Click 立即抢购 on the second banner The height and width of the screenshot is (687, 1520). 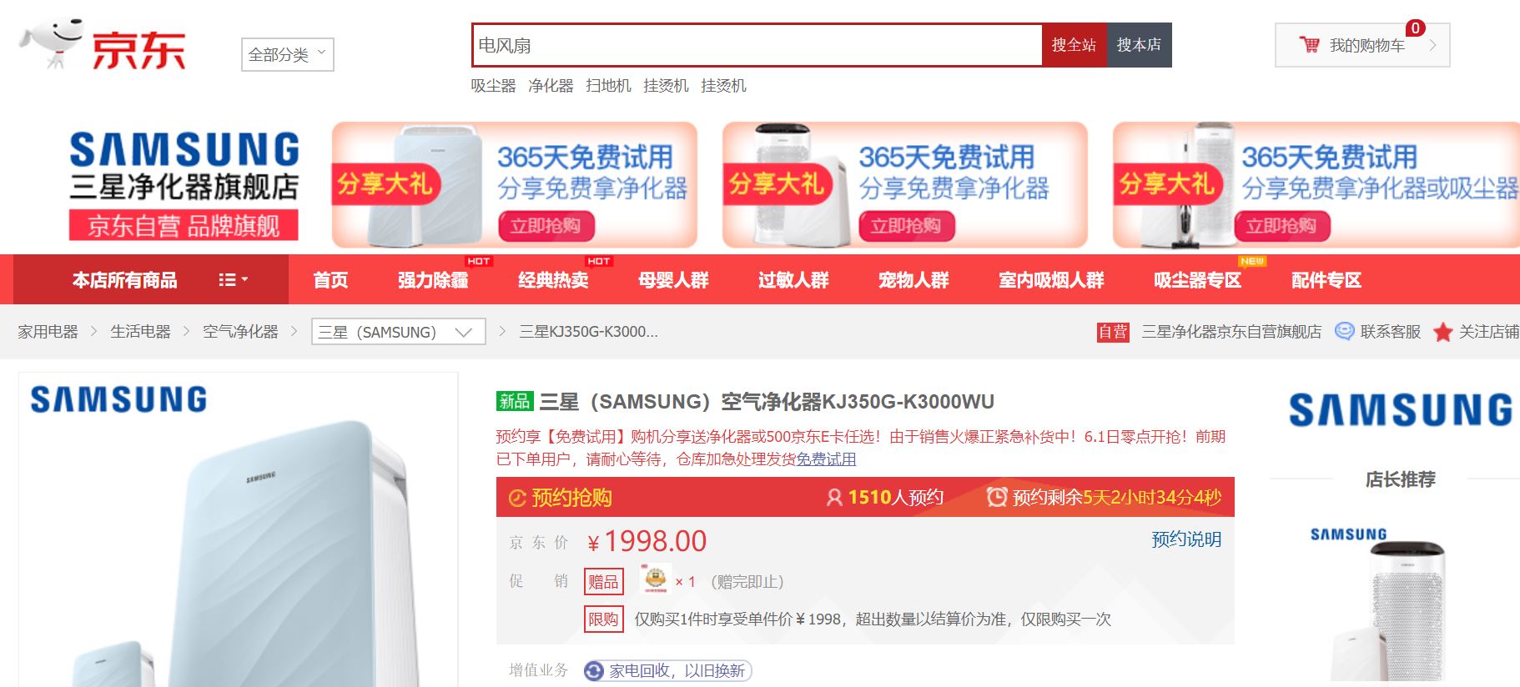pyautogui.click(x=907, y=226)
